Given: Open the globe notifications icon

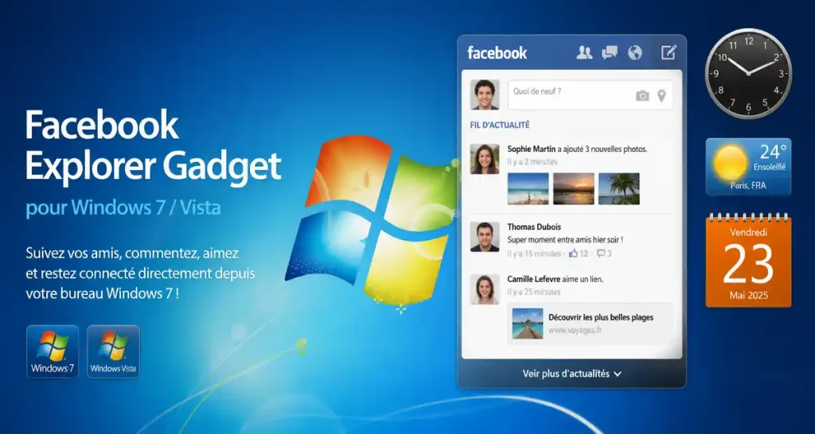Looking at the screenshot, I should [634, 52].
